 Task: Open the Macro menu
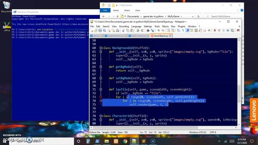165,26
